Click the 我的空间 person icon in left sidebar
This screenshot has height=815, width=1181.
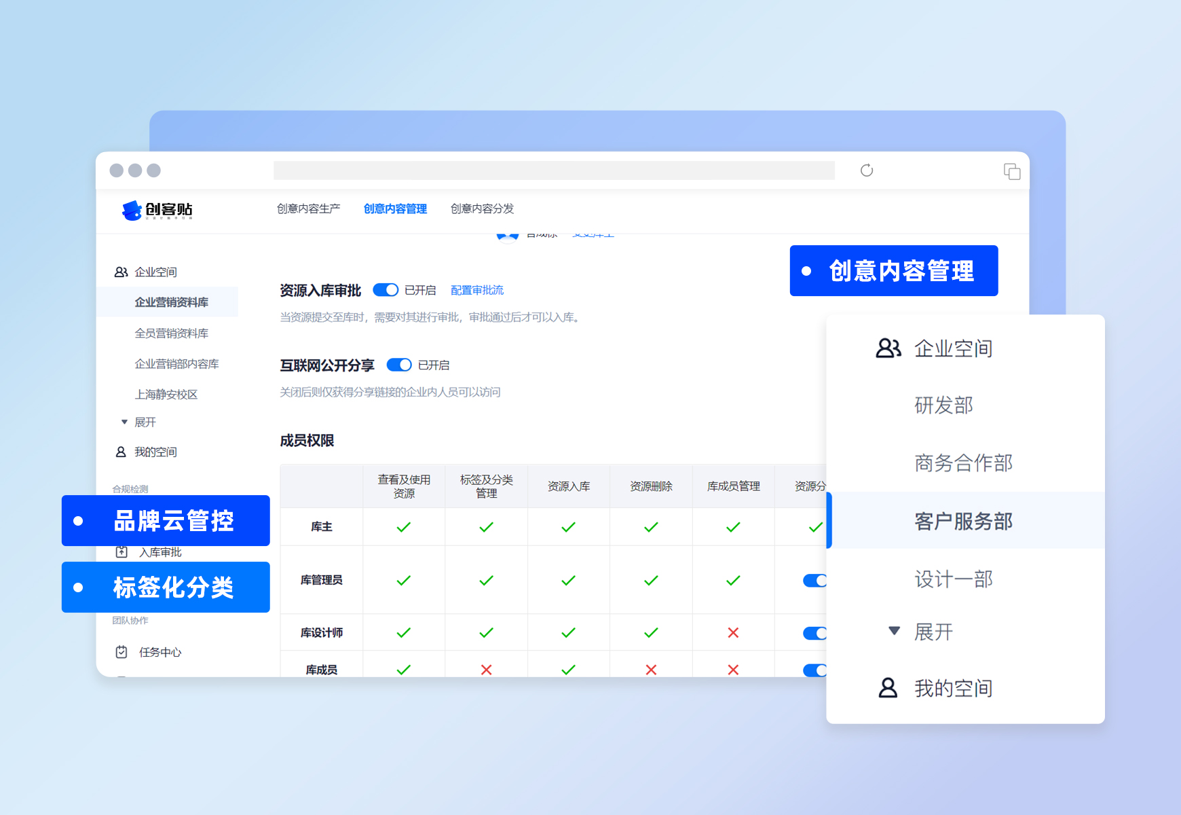click(121, 452)
